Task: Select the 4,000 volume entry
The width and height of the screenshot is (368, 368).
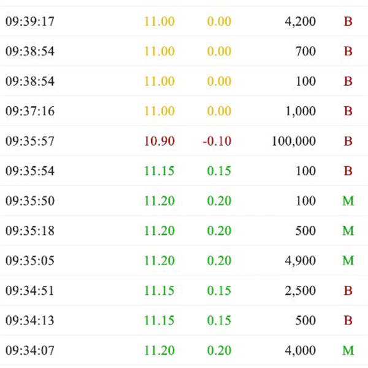Action: coord(301,351)
